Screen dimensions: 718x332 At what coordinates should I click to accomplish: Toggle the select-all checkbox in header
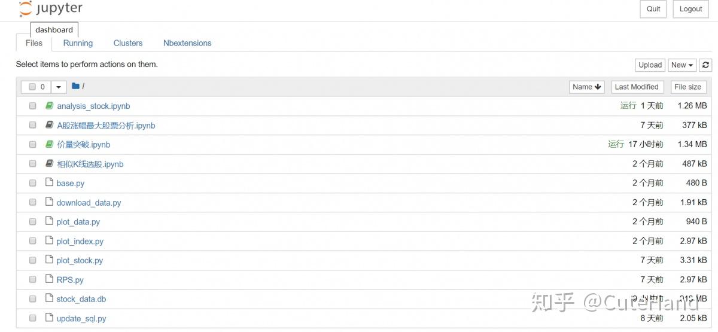(32, 87)
